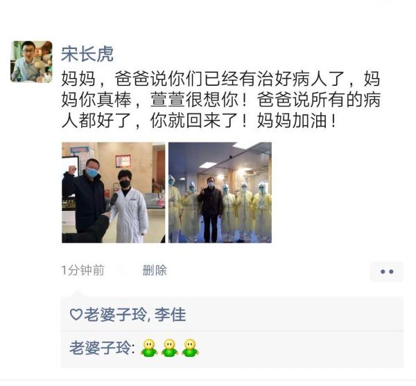
Task: Click the divider between likes and comments
Action: click(x=232, y=331)
